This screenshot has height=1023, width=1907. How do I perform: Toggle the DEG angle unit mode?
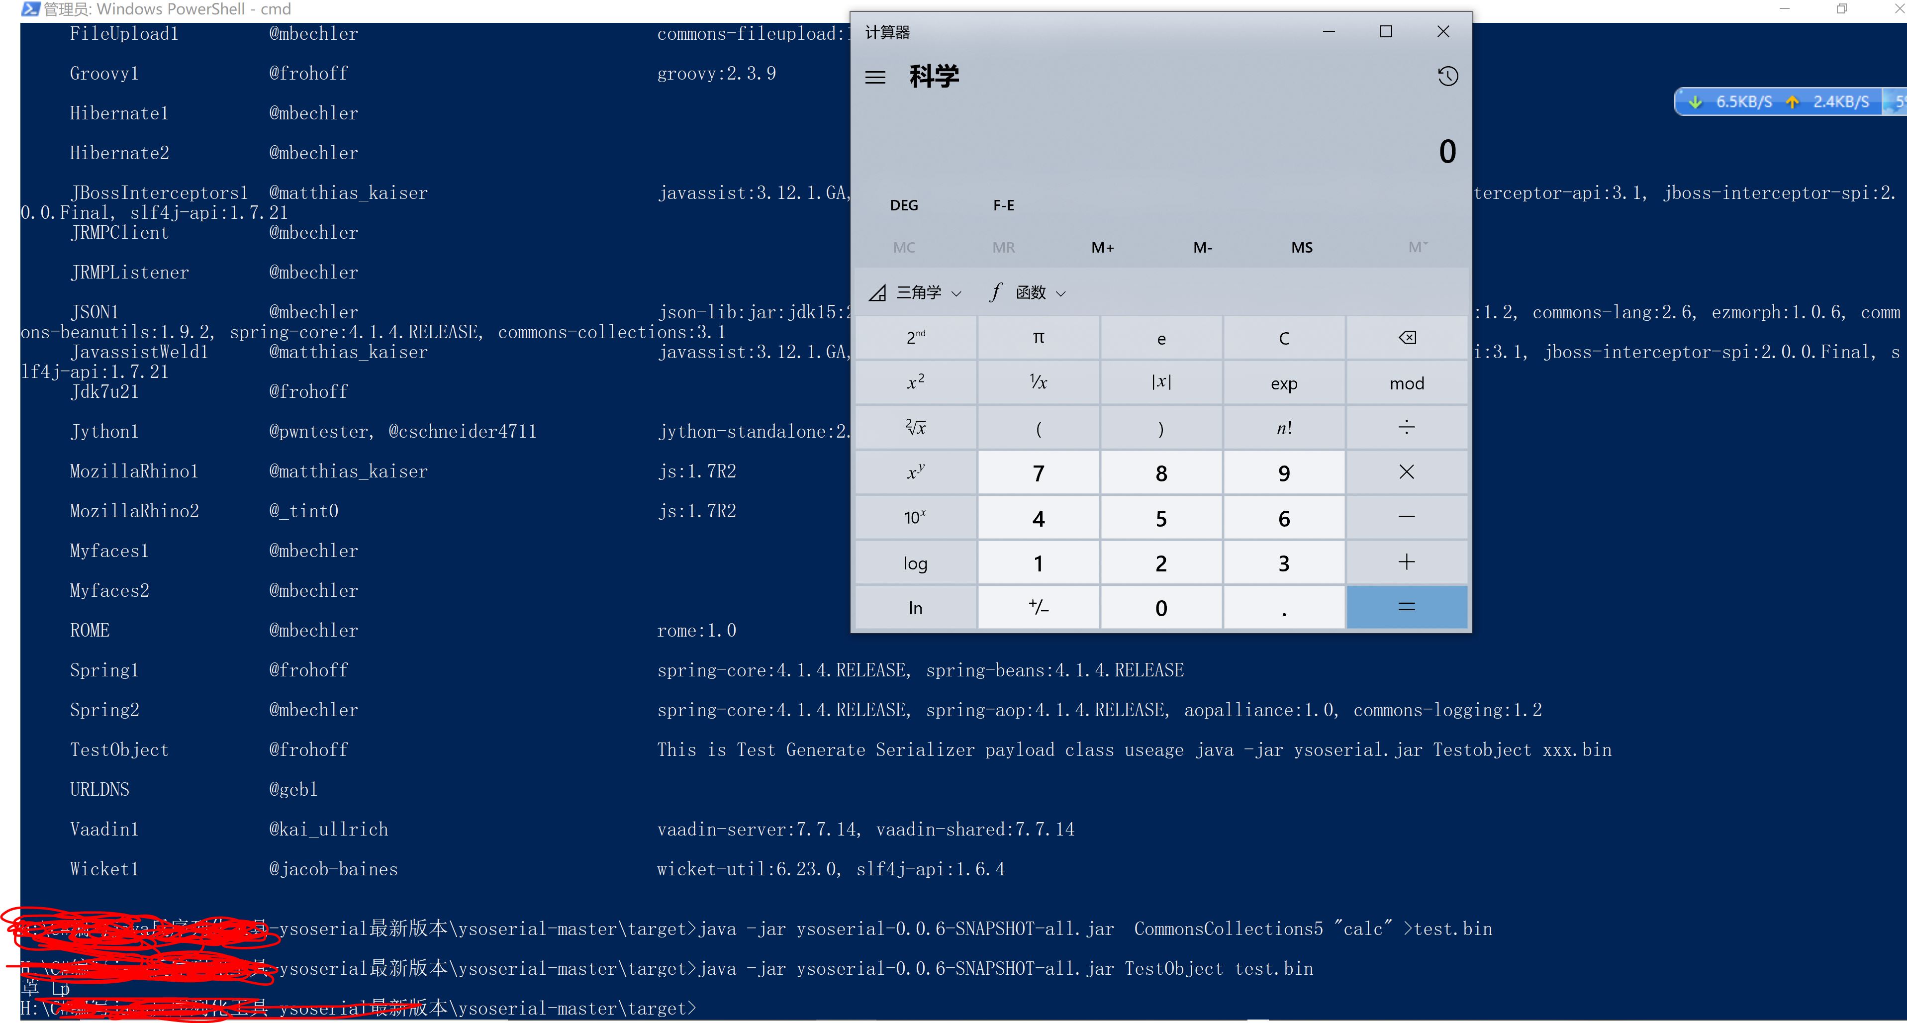(x=904, y=205)
